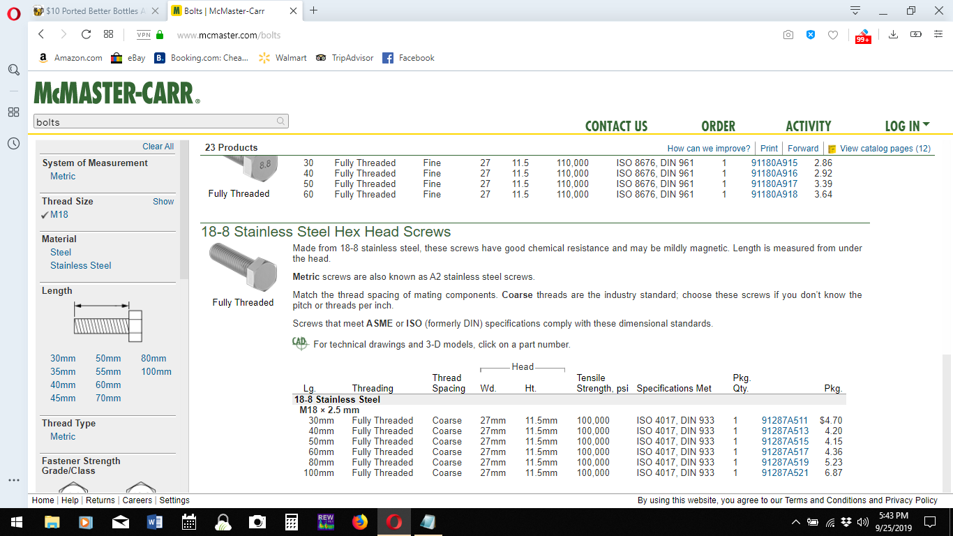
Task: Select the 100mm length filter
Action: tap(156, 371)
